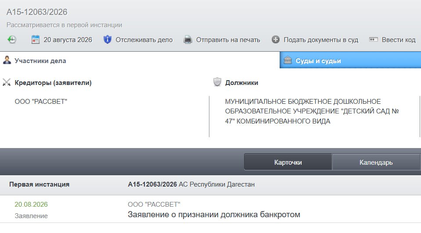This screenshot has width=421, height=233.
Task: Select the Карточки view button
Action: point(288,162)
